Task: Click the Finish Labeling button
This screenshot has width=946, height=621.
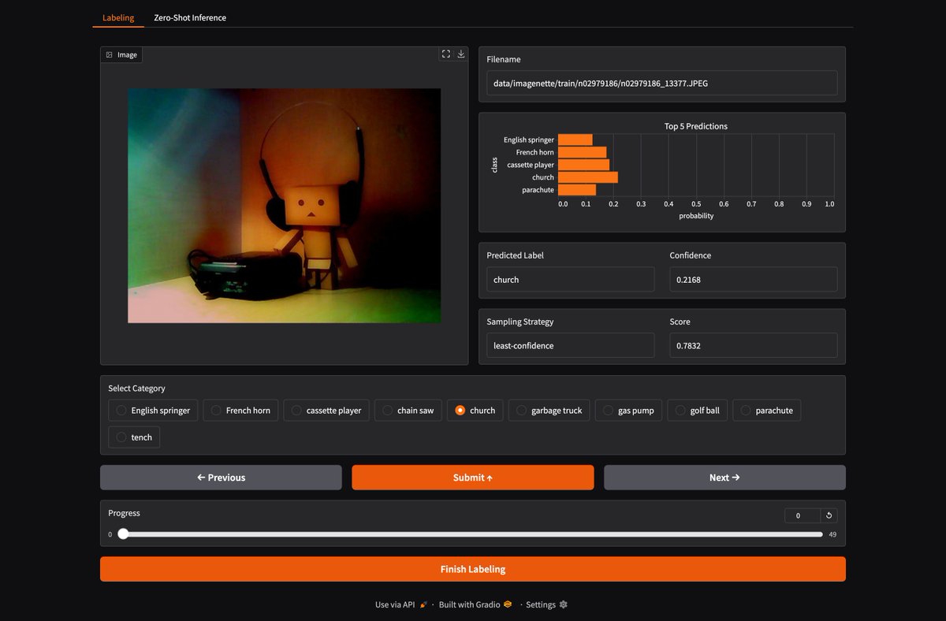Action: tap(473, 569)
